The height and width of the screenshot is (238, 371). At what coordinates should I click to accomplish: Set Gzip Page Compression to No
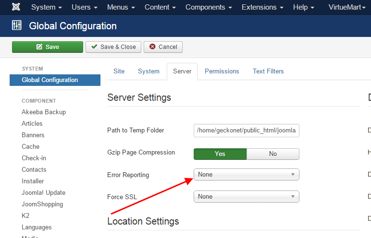point(272,154)
